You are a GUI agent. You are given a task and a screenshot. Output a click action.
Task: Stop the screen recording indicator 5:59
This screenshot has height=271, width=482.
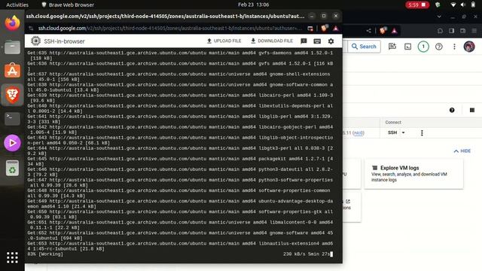[416, 5]
